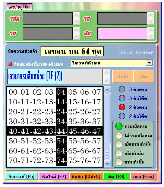Select row starting with 30-31-32
The height and width of the screenshot is (187, 164).
(55, 121)
